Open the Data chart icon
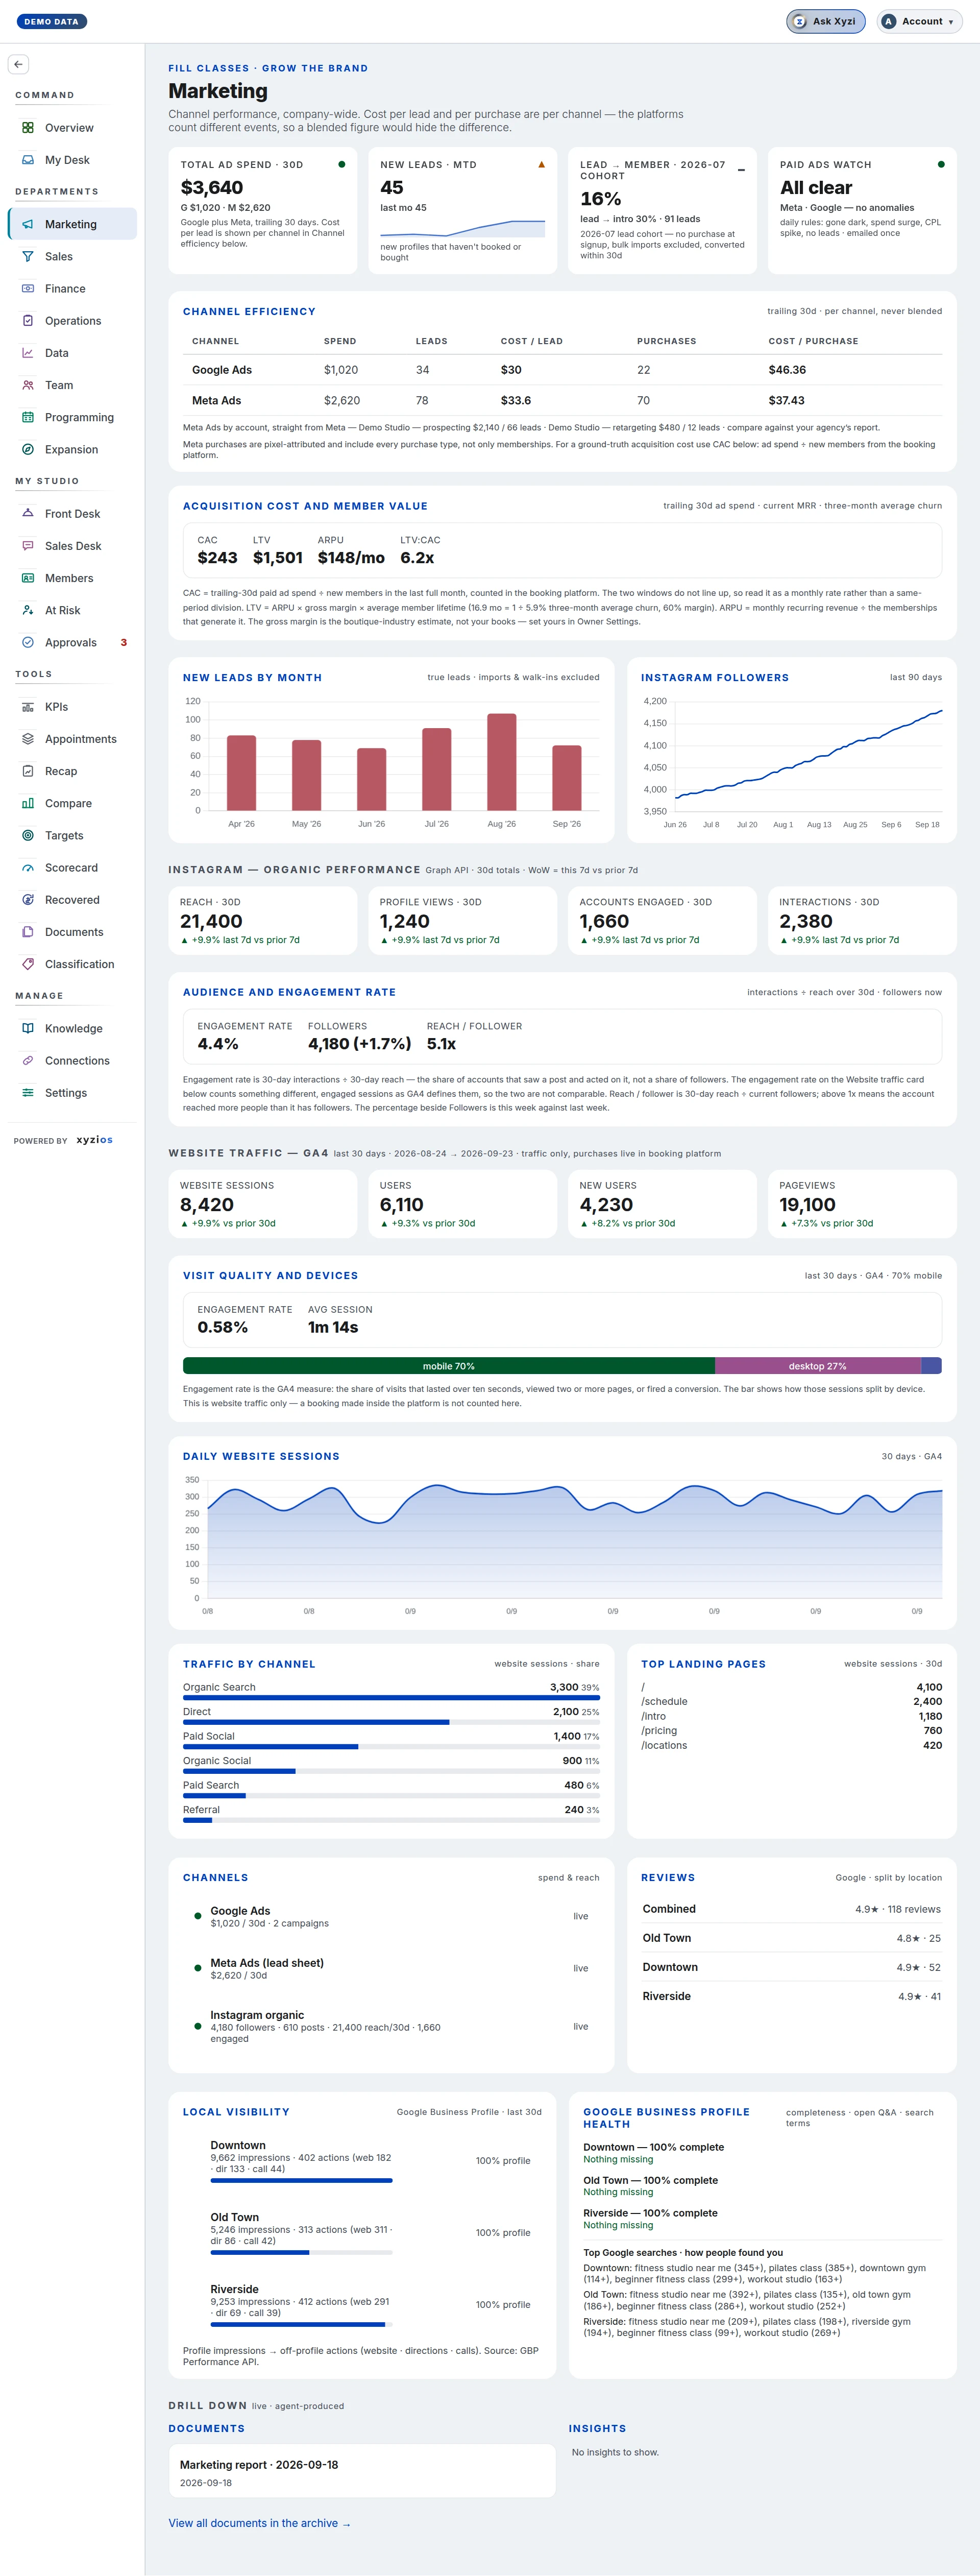This screenshot has width=980, height=2576. (28, 353)
